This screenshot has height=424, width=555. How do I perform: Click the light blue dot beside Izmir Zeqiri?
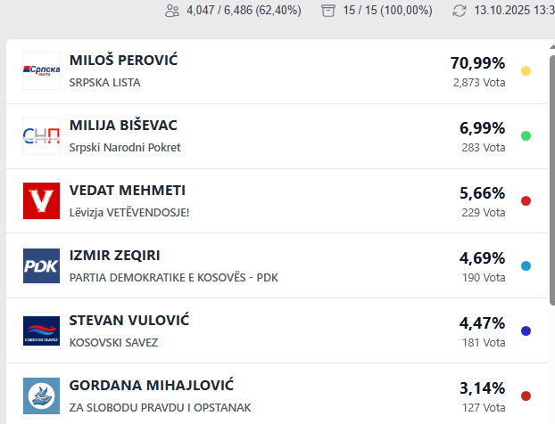click(x=526, y=265)
